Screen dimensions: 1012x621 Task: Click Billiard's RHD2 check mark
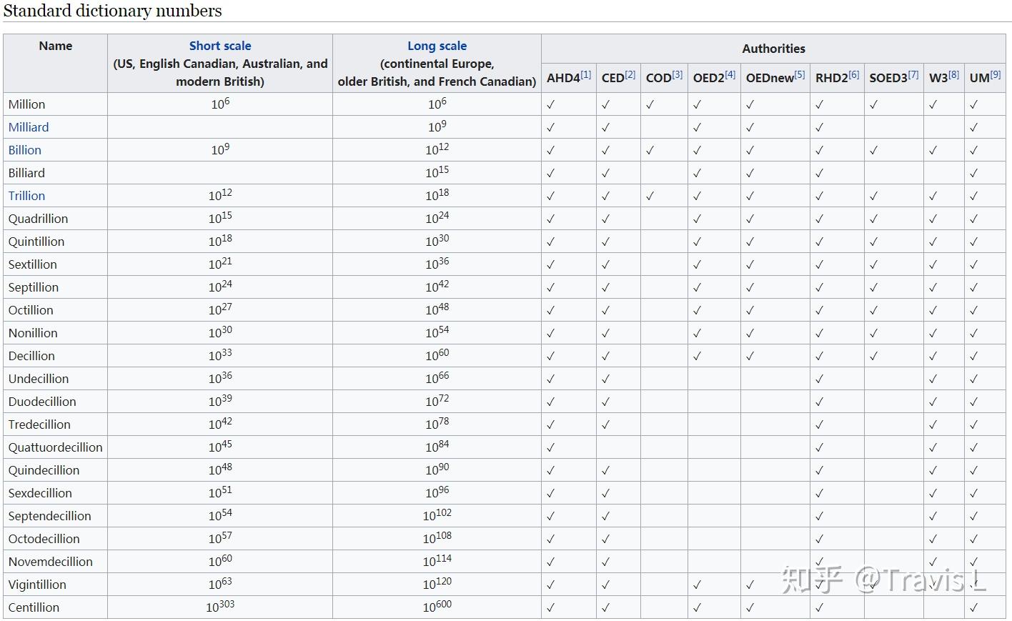pos(819,173)
